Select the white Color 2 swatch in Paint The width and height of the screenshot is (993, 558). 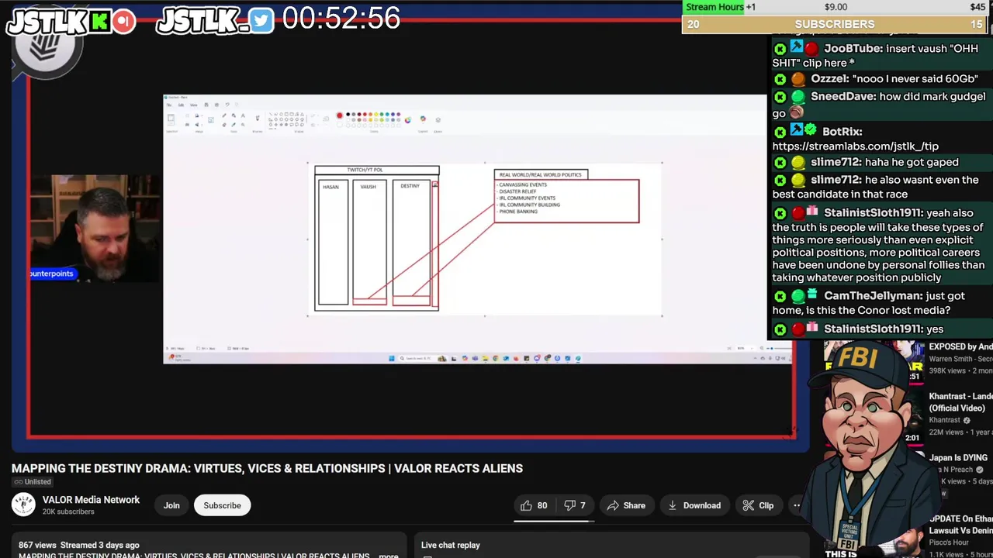tap(340, 126)
